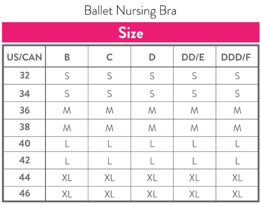Click band size 44 row label
The image size is (261, 205).
pyautogui.click(x=25, y=177)
